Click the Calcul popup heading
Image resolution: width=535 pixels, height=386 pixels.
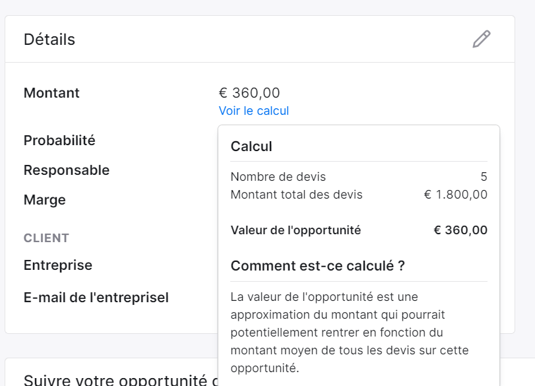click(251, 146)
